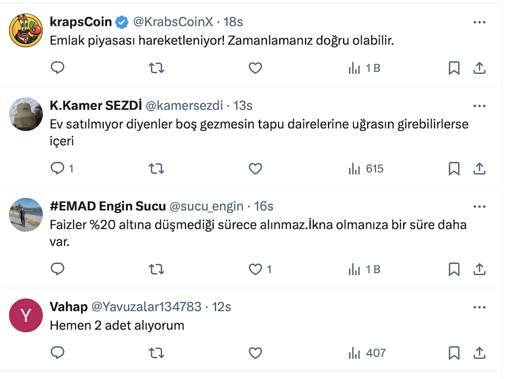Image resolution: width=508 pixels, height=379 pixels.
Task: Open more options for krapsCoin's tweet
Action: click(x=479, y=22)
